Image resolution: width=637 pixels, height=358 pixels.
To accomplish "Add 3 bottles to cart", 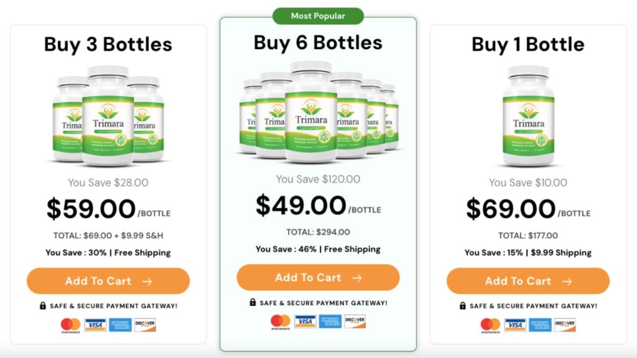I will click(108, 281).
